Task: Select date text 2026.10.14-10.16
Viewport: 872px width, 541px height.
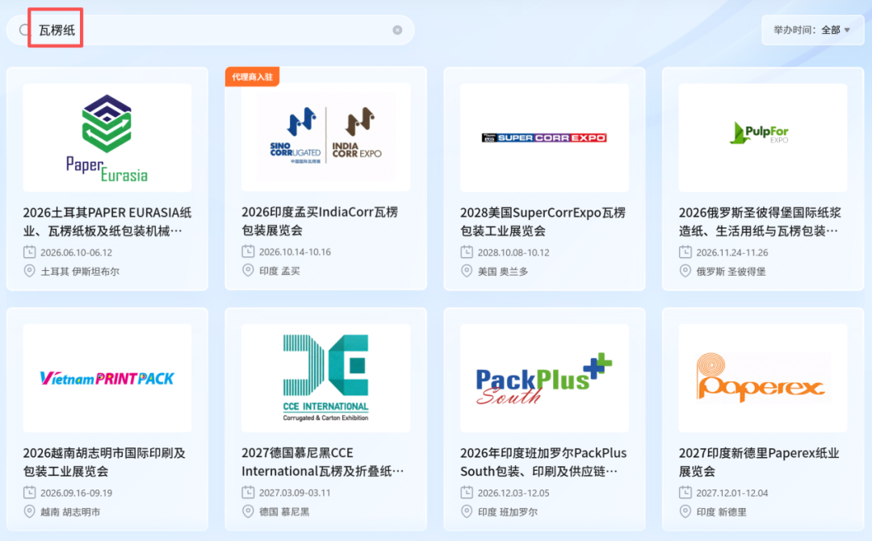Action: tap(295, 252)
